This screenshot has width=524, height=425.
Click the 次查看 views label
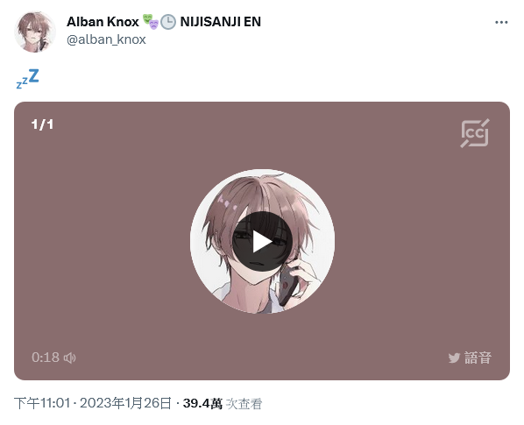(x=244, y=404)
